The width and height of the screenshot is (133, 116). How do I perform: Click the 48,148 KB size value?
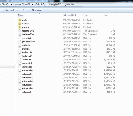coord(111,92)
